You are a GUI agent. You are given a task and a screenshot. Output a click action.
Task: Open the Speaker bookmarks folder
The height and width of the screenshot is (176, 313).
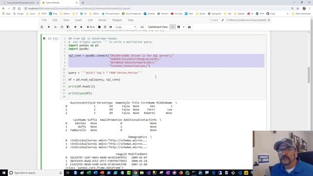point(239,14)
